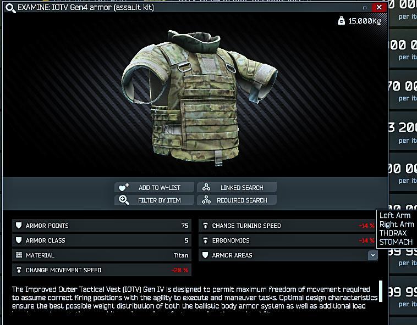Expand the Armor Areas dropdown arrow
The width and height of the screenshot is (417, 325).
click(x=373, y=255)
